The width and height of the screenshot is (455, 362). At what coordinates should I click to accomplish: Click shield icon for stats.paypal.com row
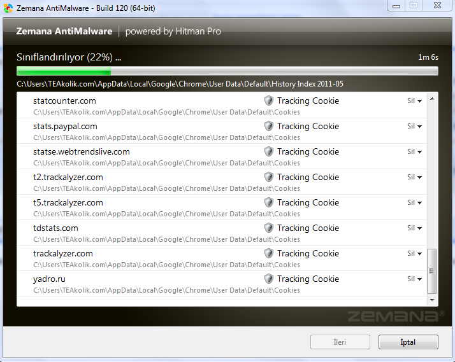coord(269,126)
